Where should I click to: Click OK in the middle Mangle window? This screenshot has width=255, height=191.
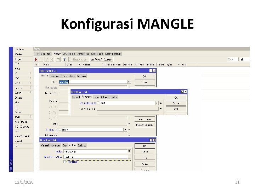(x=176, y=98)
